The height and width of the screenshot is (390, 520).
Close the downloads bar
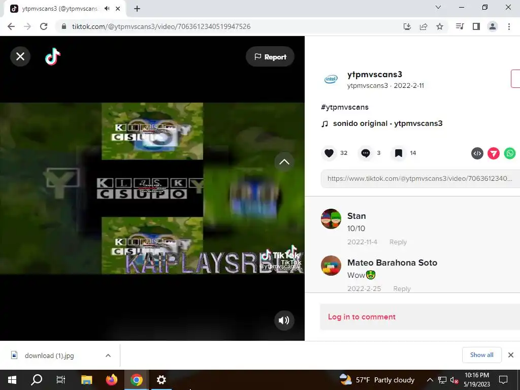coord(511,355)
